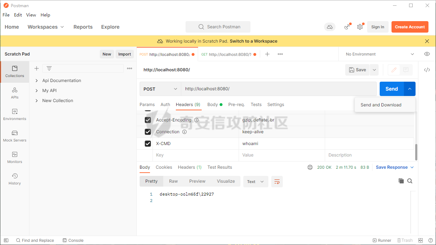436x245 pixels.
Task: Open the Monitors sidebar panel
Action: (x=15, y=158)
